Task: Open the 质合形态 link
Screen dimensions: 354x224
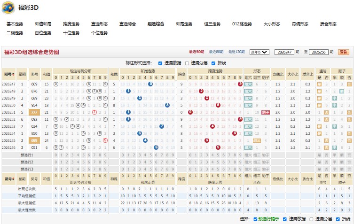Action: pos(328,24)
